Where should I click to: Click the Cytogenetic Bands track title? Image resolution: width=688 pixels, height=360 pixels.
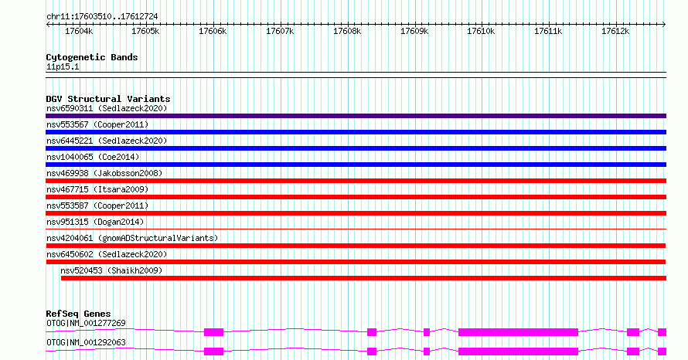pos(92,57)
